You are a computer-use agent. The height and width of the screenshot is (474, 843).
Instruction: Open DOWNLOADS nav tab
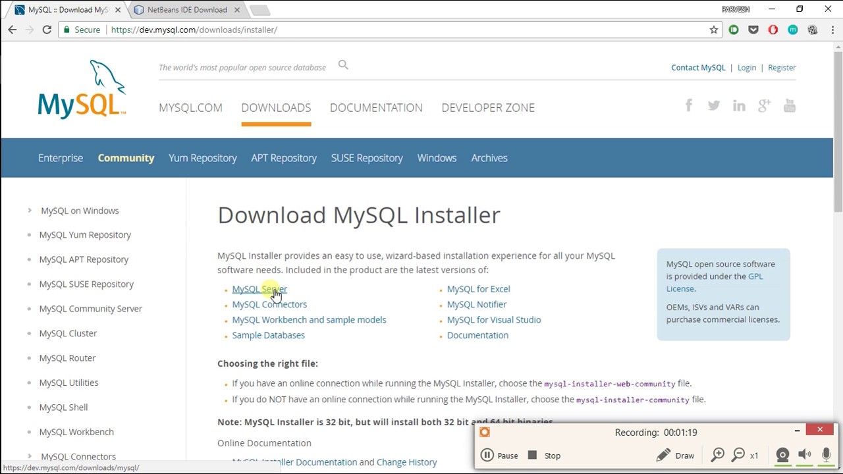click(276, 108)
